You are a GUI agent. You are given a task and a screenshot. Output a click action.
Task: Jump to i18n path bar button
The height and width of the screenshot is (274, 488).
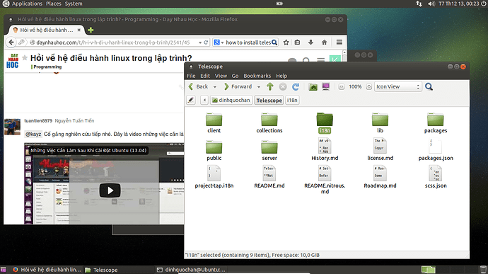click(x=292, y=100)
